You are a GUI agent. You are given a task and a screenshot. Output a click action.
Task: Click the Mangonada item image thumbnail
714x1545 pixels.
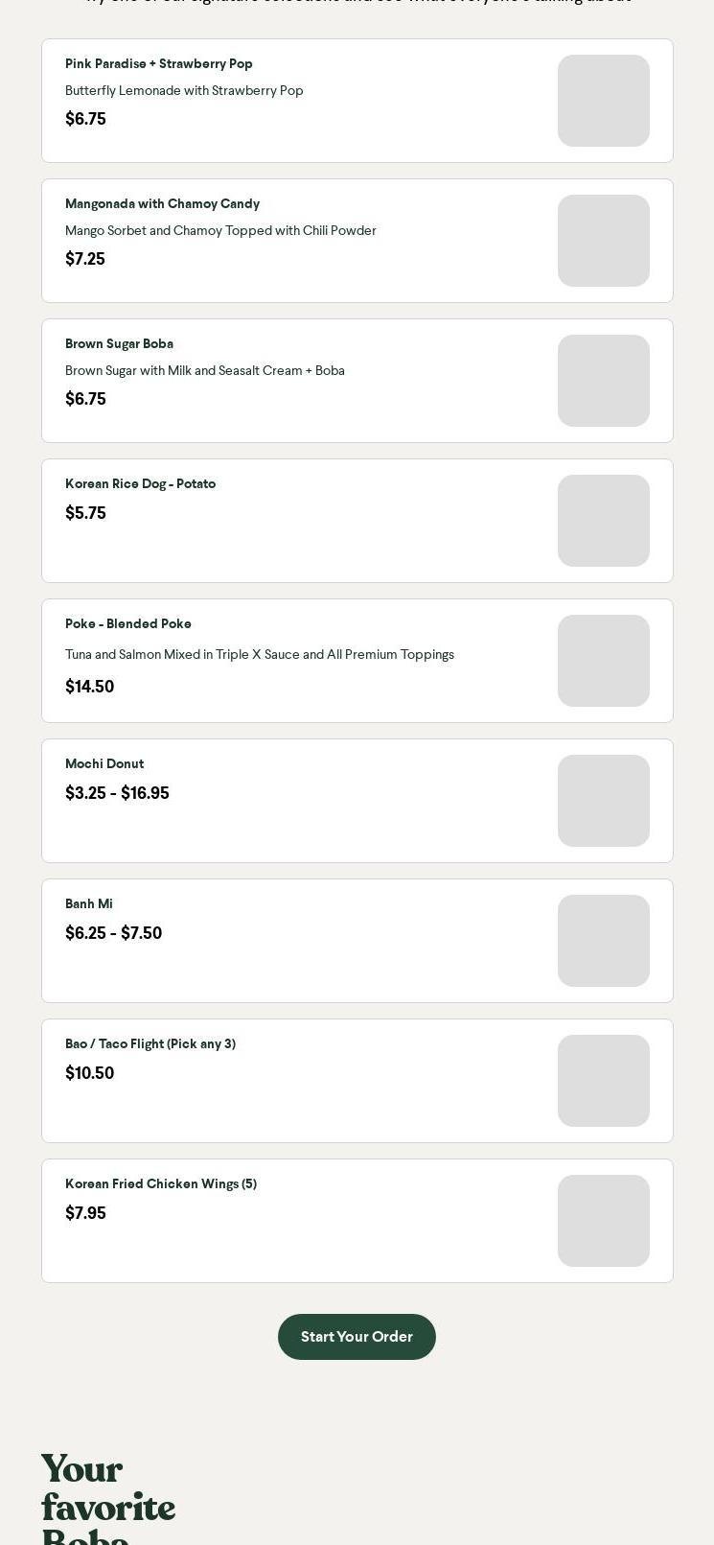[x=604, y=241]
